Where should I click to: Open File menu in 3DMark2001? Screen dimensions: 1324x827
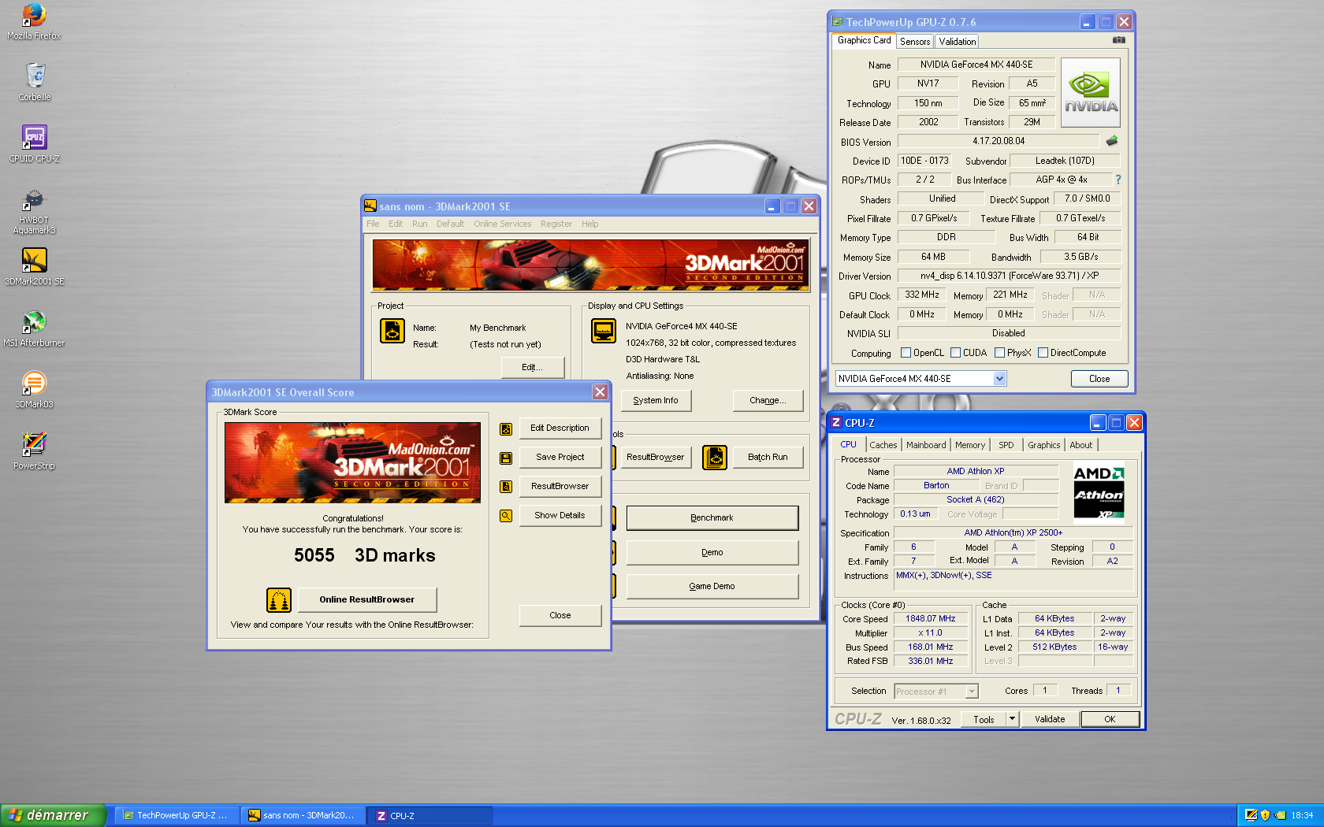click(373, 224)
